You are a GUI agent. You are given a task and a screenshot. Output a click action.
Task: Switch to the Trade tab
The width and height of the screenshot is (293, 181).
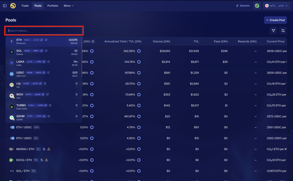click(x=25, y=6)
